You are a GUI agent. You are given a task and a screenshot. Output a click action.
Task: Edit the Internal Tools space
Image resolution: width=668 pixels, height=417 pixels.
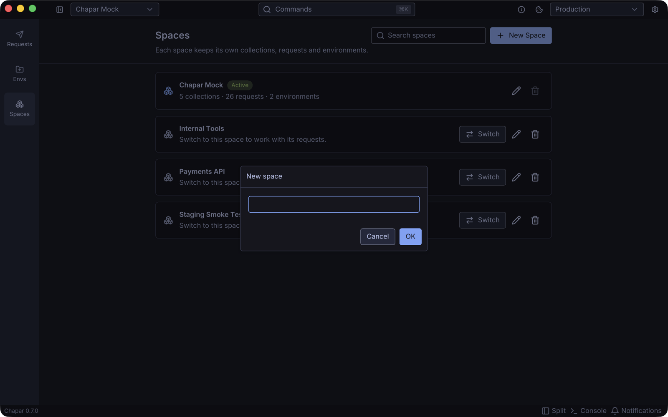coord(516,134)
